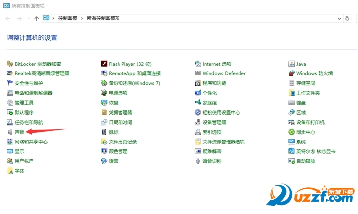Image resolution: width=358 pixels, height=214 pixels.
Task: Open the 网络和共享中心 icon
Action: (x=10, y=142)
